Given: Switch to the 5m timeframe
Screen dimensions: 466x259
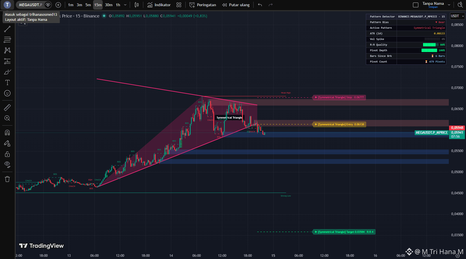Looking at the screenshot, I should 88,5.
